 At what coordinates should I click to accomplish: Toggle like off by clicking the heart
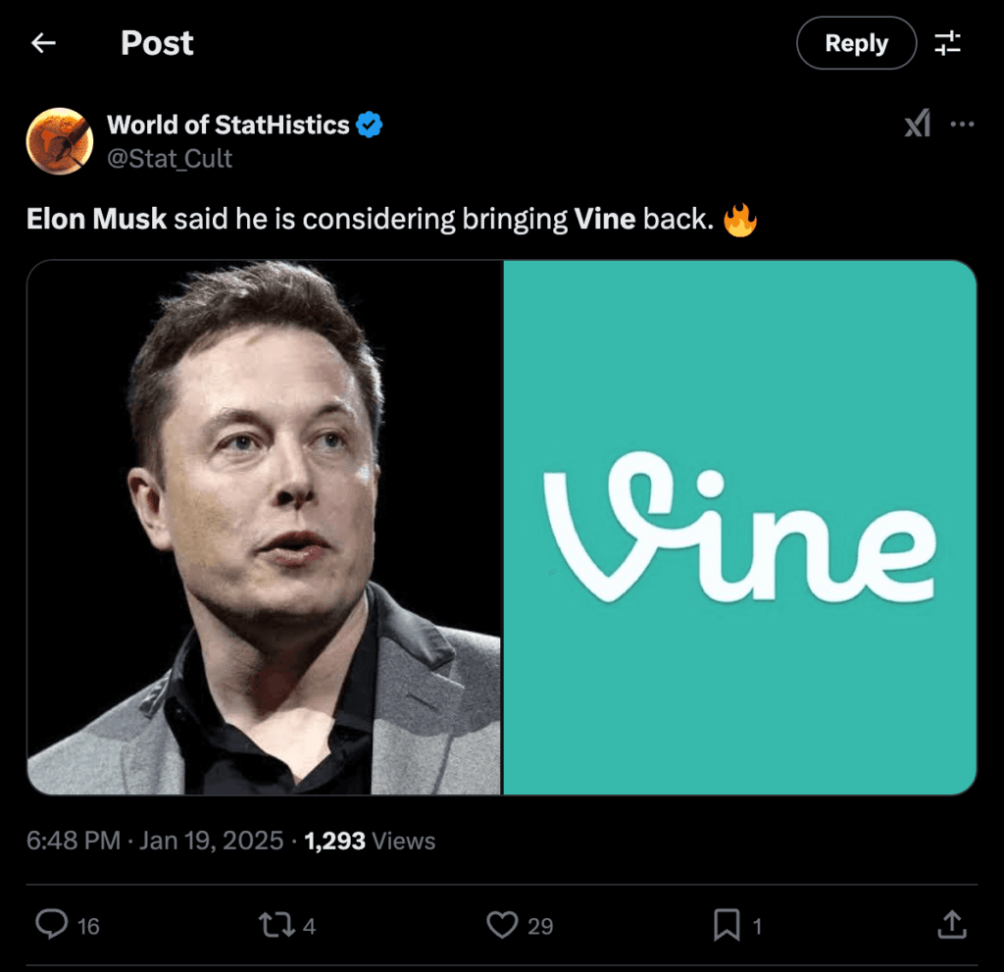tap(502, 924)
